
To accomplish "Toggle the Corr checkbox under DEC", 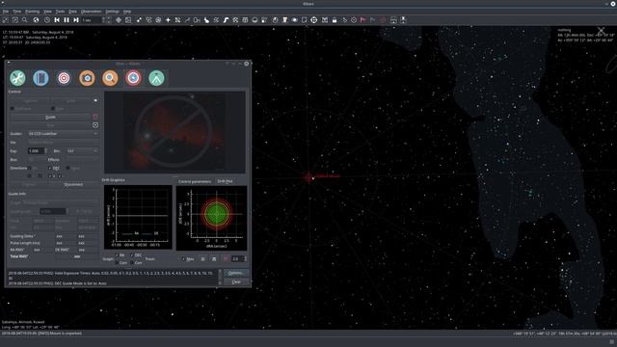I will [132, 262].
